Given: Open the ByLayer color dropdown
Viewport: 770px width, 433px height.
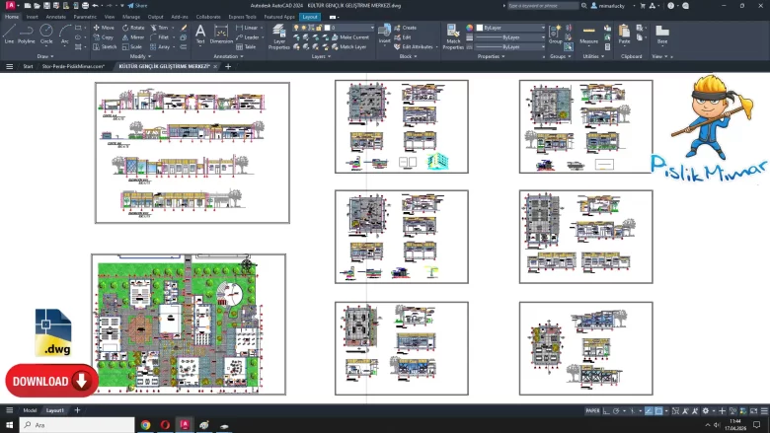Looking at the screenshot, I should 508,28.
